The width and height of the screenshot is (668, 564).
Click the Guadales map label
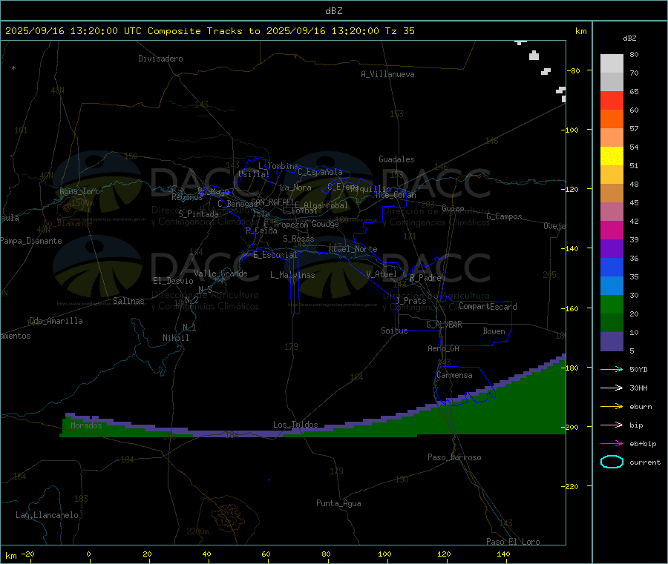click(x=396, y=159)
